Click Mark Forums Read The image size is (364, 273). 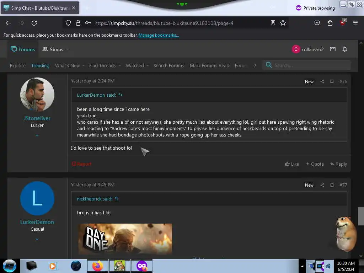click(209, 66)
